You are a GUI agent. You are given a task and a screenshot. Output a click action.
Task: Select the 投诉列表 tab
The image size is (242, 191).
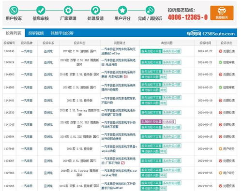[14, 33]
